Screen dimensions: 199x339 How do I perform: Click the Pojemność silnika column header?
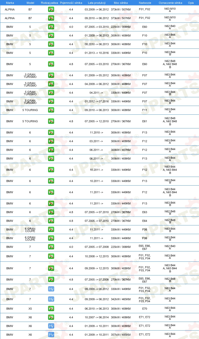71,3
